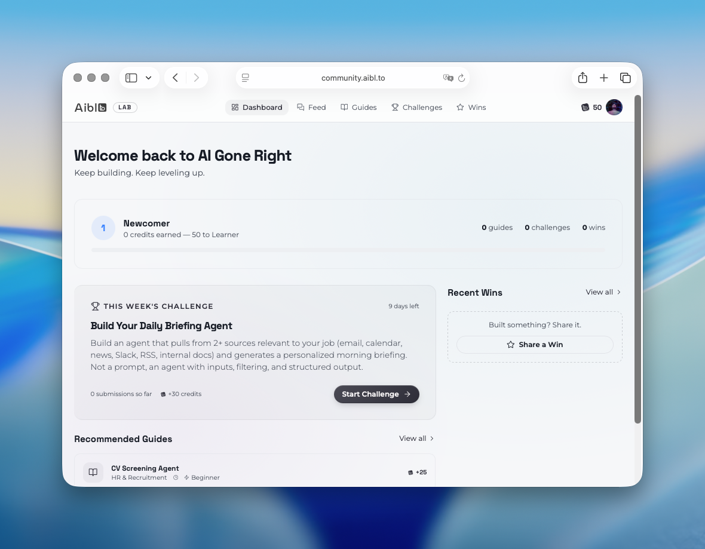Open a new tab with the plus icon
The width and height of the screenshot is (705, 549).
(604, 78)
